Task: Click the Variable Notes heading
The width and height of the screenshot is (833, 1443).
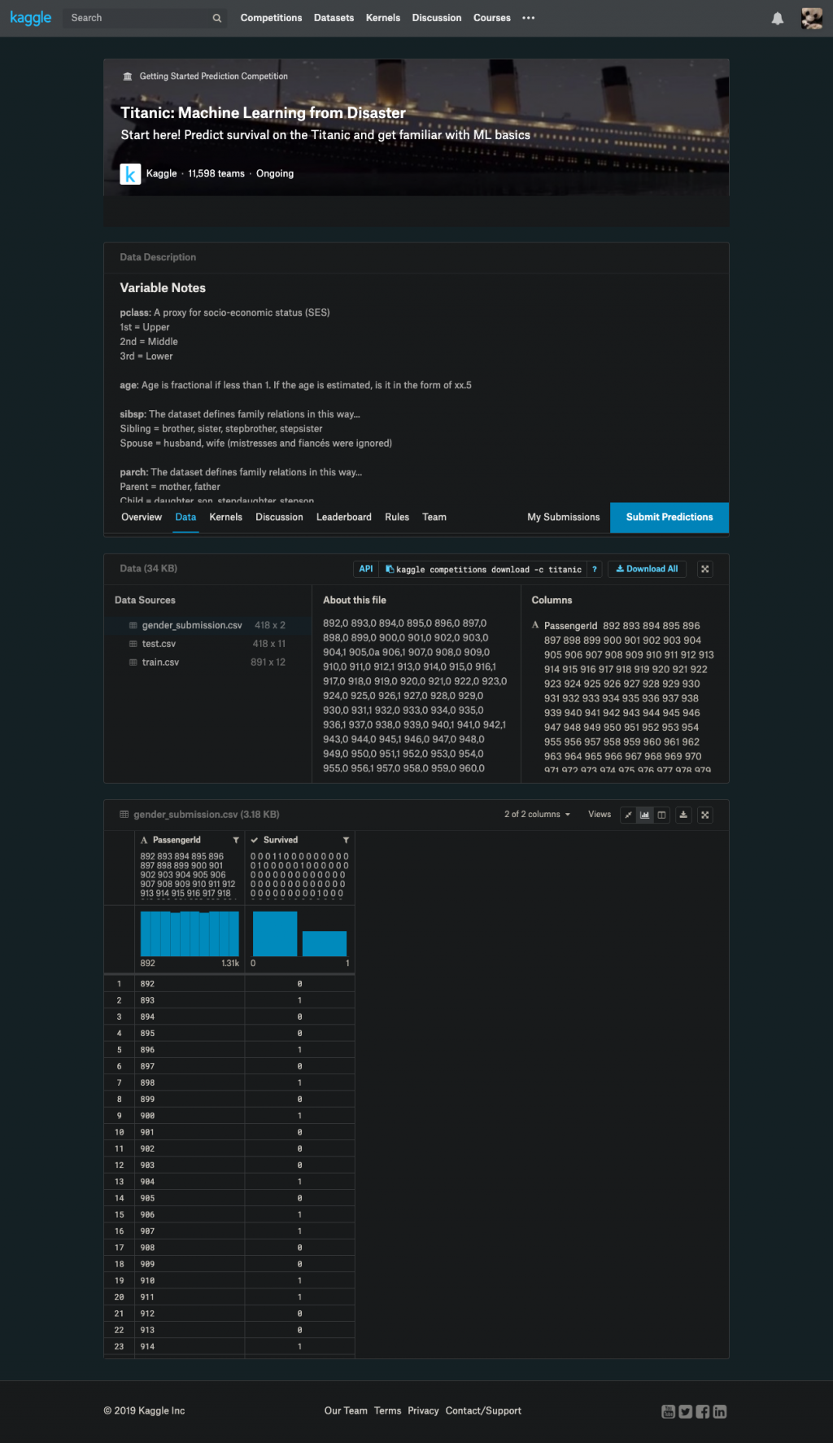Action: coord(163,288)
